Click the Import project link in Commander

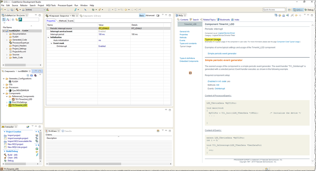tap(14, 135)
